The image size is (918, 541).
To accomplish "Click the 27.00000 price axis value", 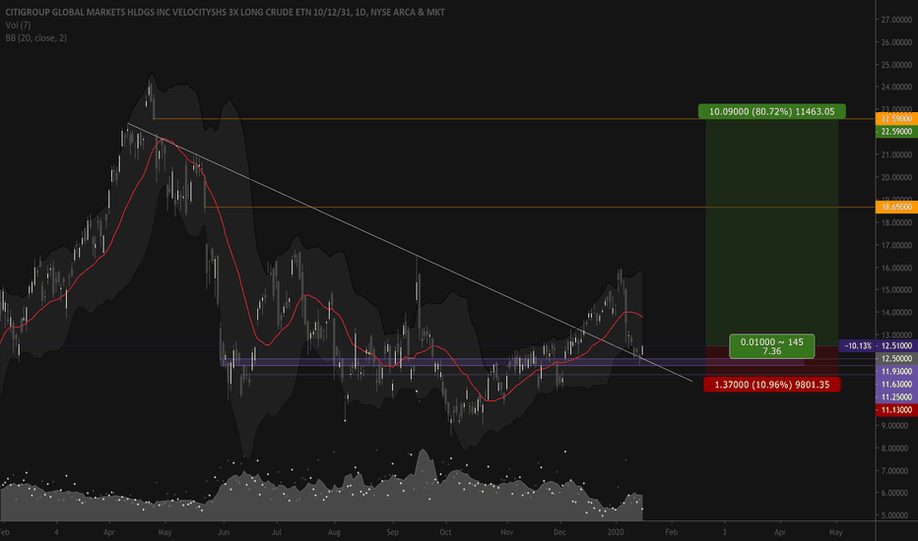I will tap(897, 20).
